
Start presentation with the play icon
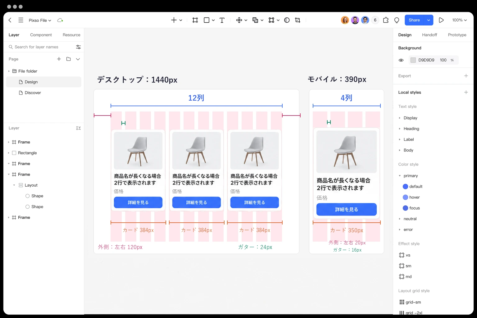coord(441,20)
